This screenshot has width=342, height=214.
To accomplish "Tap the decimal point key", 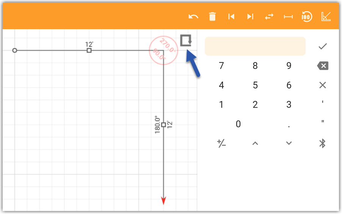I will (x=289, y=126).
